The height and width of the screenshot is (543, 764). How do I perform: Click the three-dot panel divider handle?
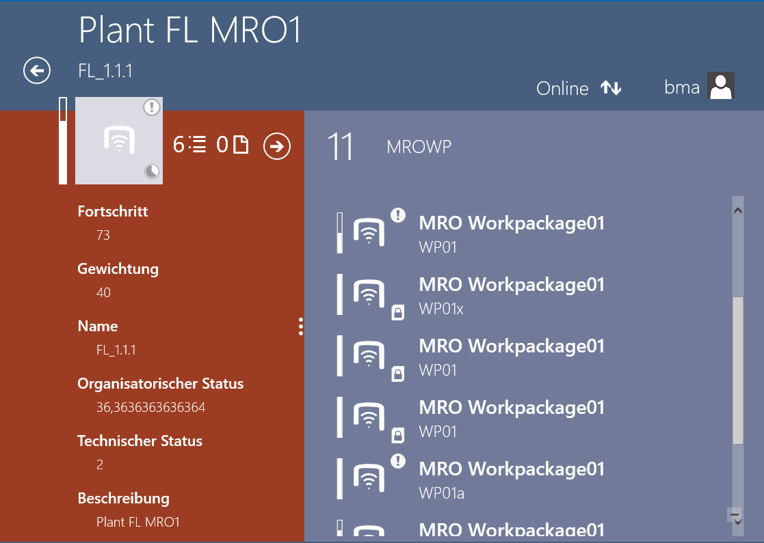click(301, 327)
